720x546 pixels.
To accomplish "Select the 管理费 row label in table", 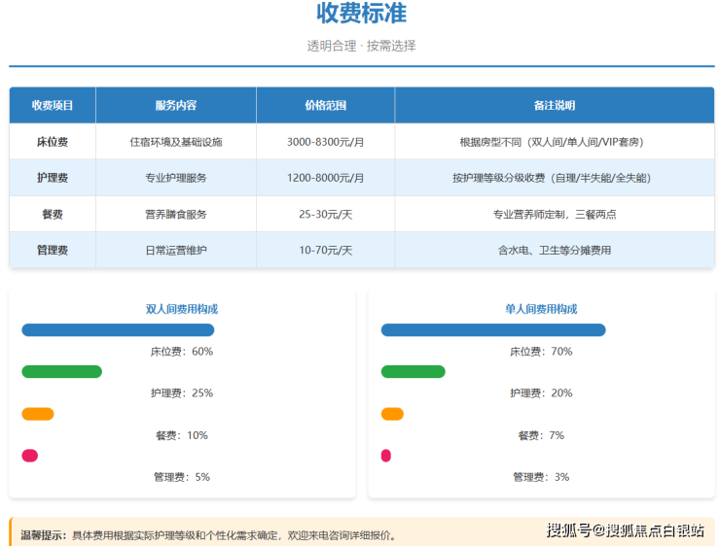I will [x=53, y=250].
